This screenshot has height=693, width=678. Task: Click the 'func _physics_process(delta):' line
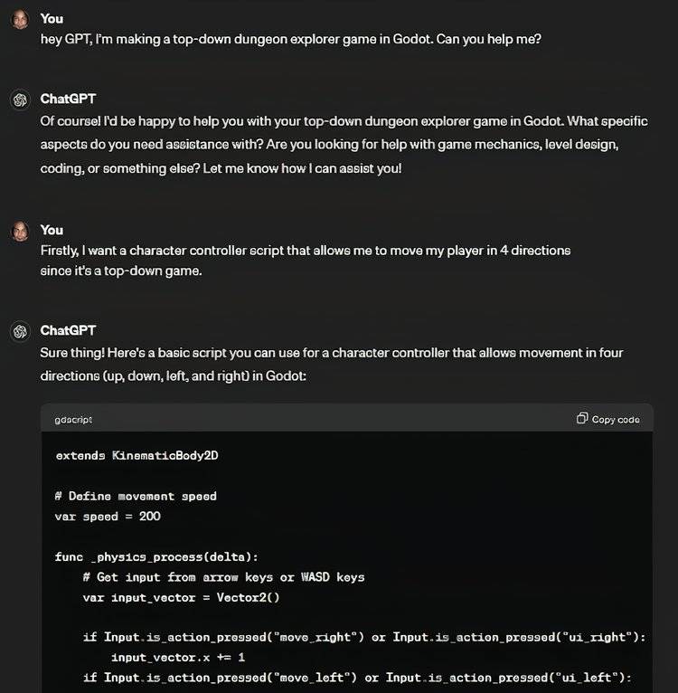pos(156,557)
